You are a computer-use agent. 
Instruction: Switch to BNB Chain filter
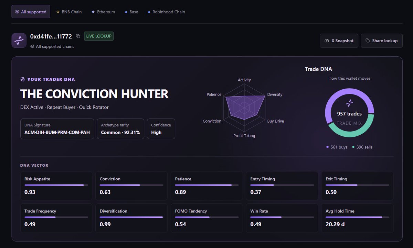click(x=69, y=12)
